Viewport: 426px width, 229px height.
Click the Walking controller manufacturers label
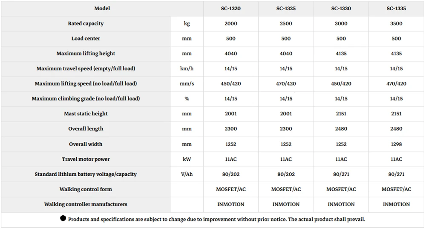[x=86, y=204]
